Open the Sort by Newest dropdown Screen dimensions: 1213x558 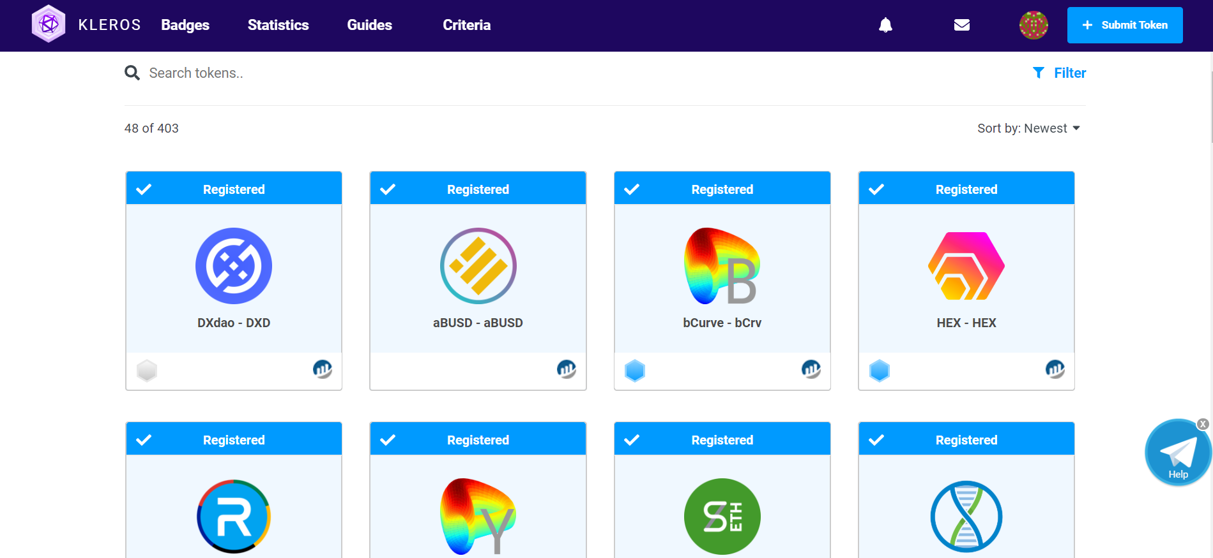coord(1028,128)
